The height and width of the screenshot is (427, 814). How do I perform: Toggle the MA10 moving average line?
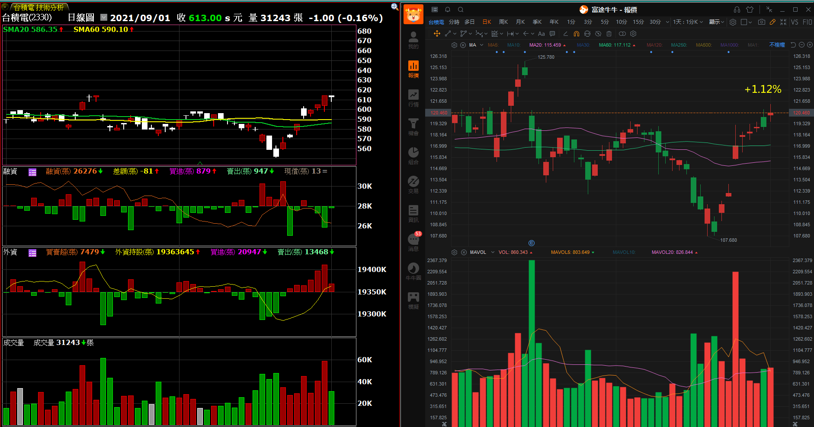(x=514, y=45)
